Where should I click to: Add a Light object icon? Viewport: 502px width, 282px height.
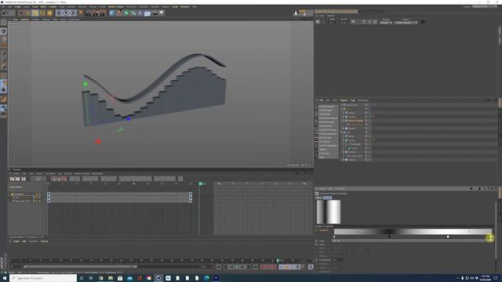pyautogui.click(x=162, y=13)
